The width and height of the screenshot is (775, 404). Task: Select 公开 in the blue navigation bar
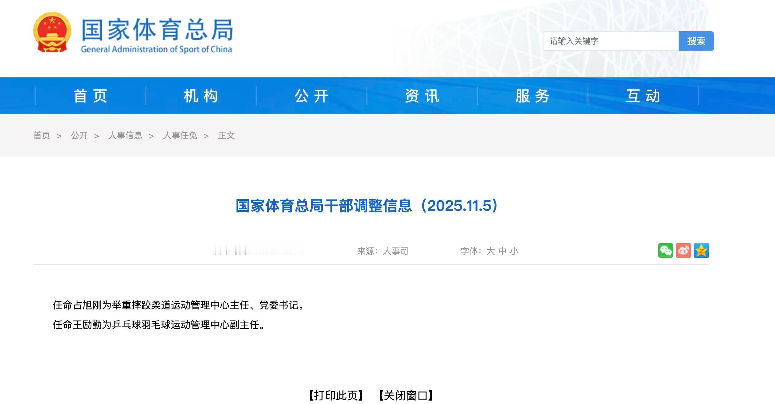(x=311, y=96)
